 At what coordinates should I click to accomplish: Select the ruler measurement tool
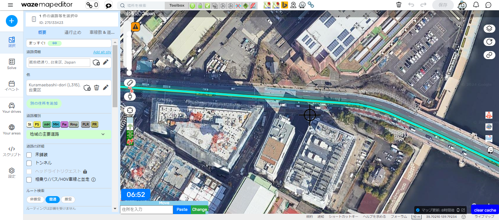[x=130, y=83]
